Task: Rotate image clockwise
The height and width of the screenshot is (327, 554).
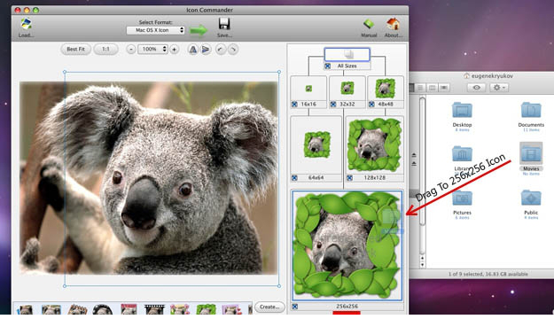Action: pyautogui.click(x=233, y=50)
